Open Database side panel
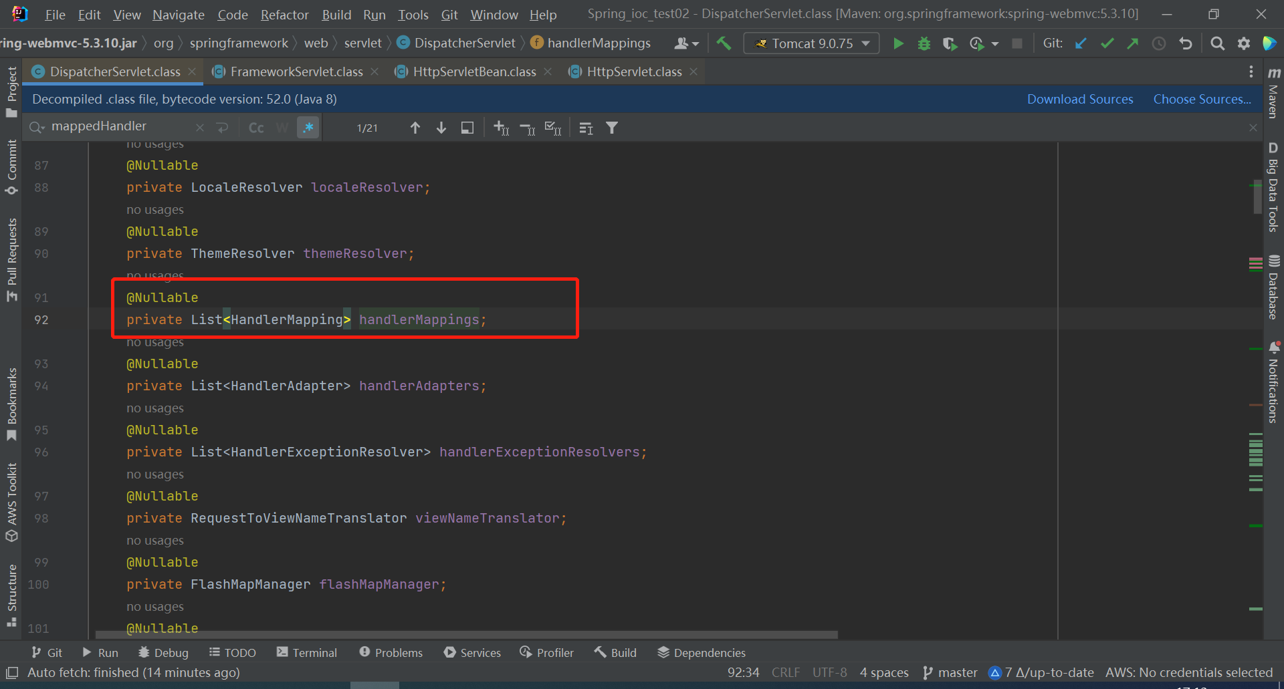The image size is (1284, 689). [1273, 287]
